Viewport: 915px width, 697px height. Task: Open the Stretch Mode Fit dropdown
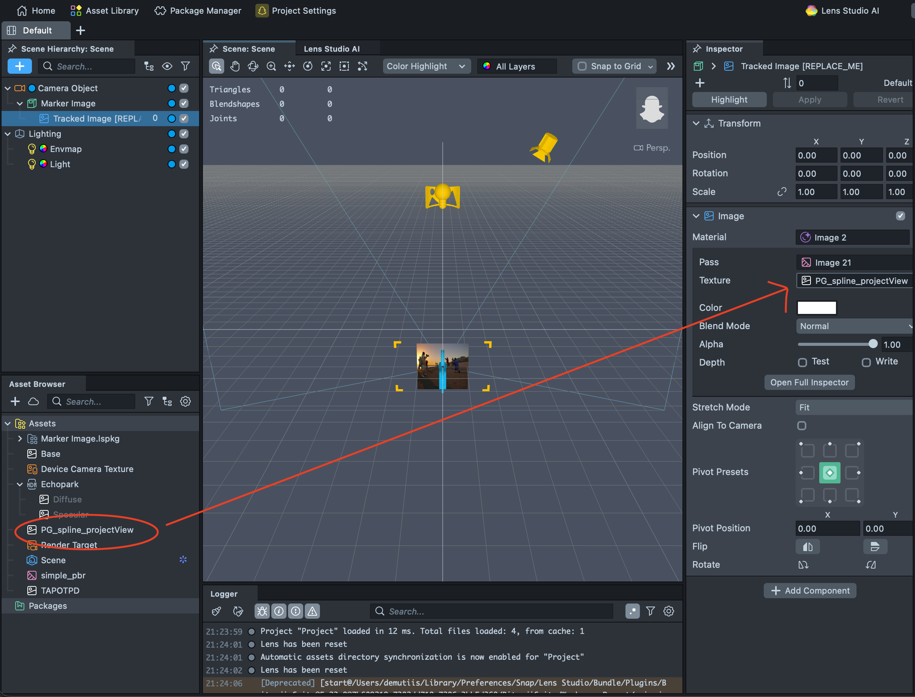coord(854,407)
